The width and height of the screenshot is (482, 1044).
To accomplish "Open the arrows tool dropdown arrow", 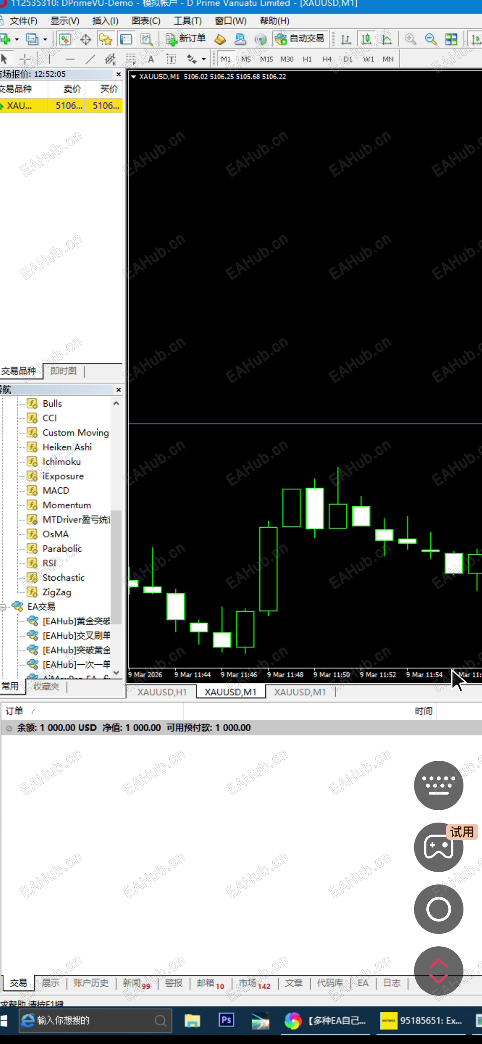I will pos(204,59).
